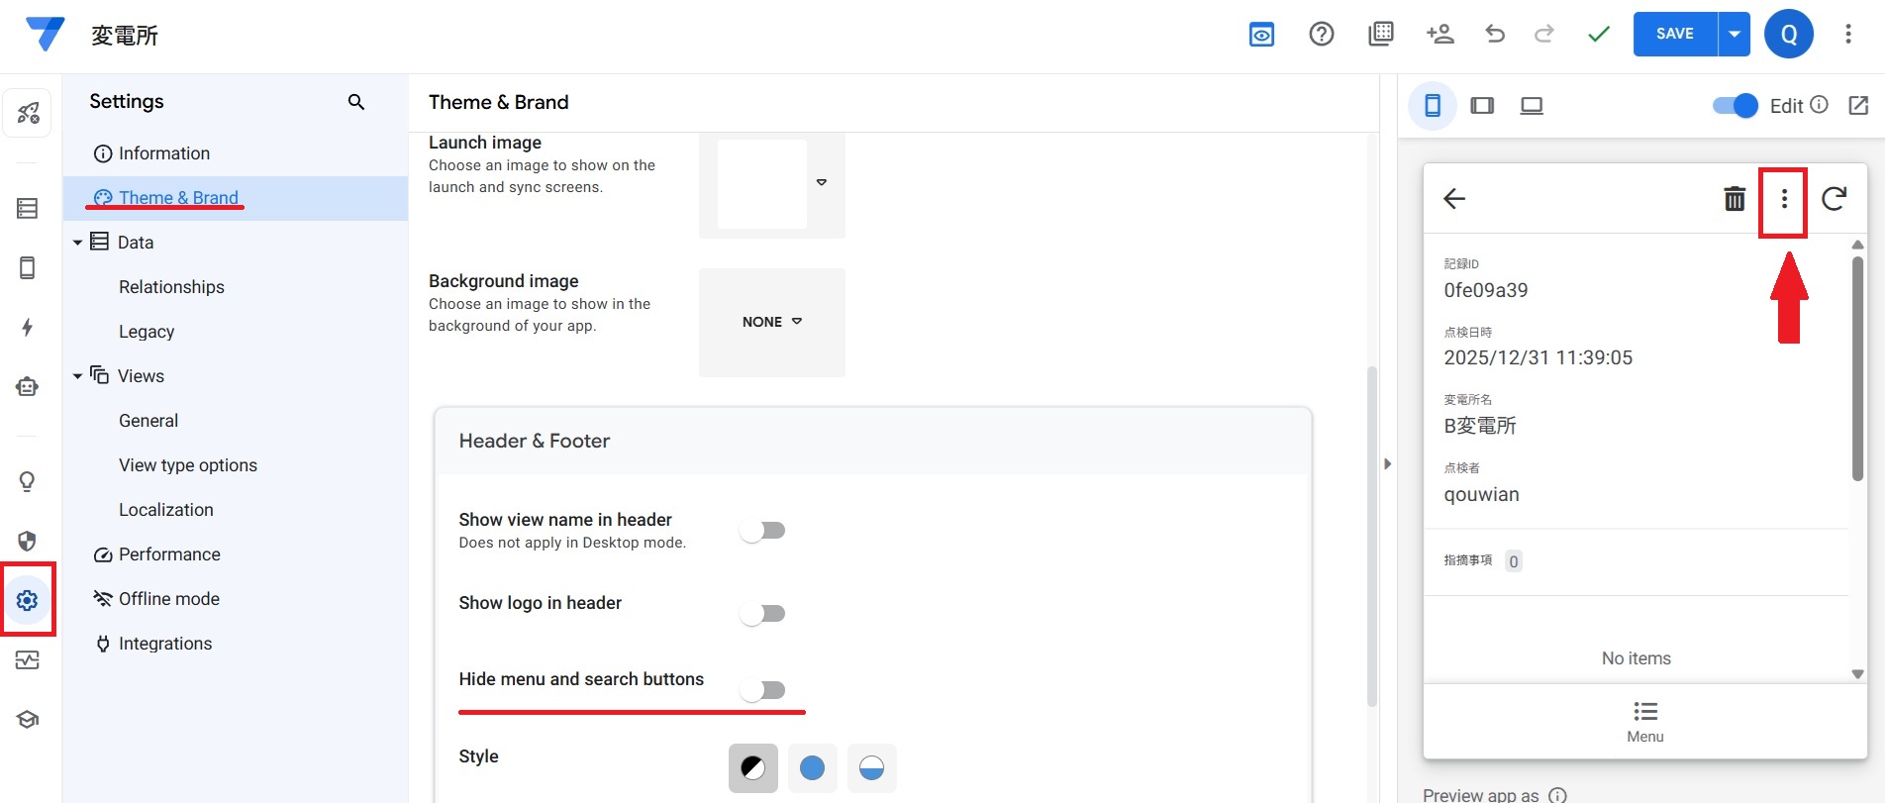The width and height of the screenshot is (1885, 803).
Task: Click the SAVE button
Action: [x=1675, y=35]
